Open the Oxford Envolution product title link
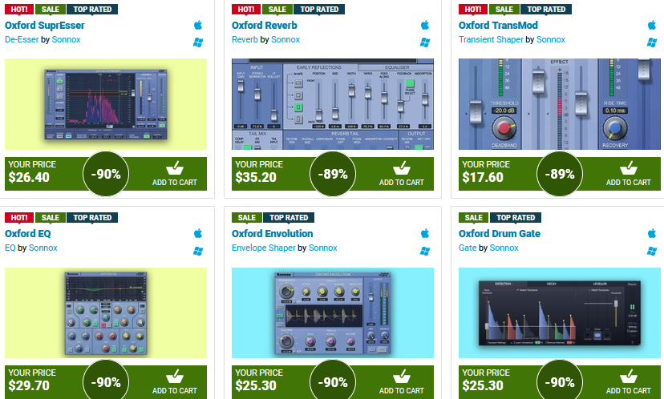This screenshot has width=664, height=399. [x=273, y=234]
